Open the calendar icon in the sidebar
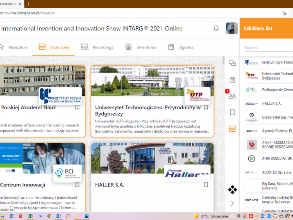Screen dimensions: 293x220 pyautogui.click(x=232, y=80)
